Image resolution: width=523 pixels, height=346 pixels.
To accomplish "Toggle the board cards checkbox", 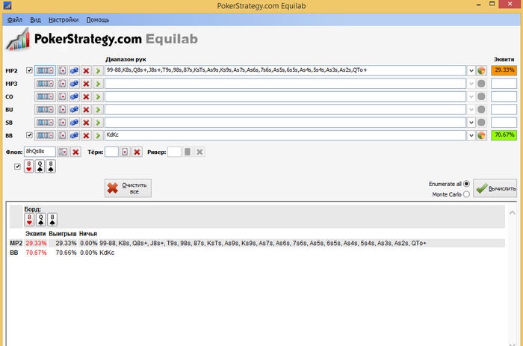I will tap(17, 167).
